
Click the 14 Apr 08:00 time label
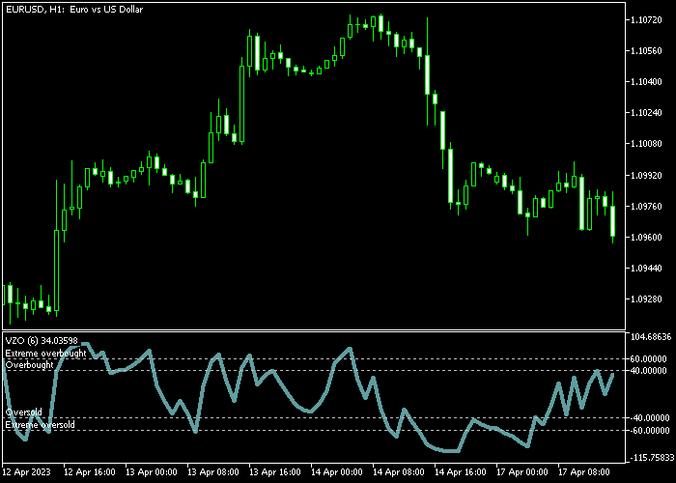398,472
